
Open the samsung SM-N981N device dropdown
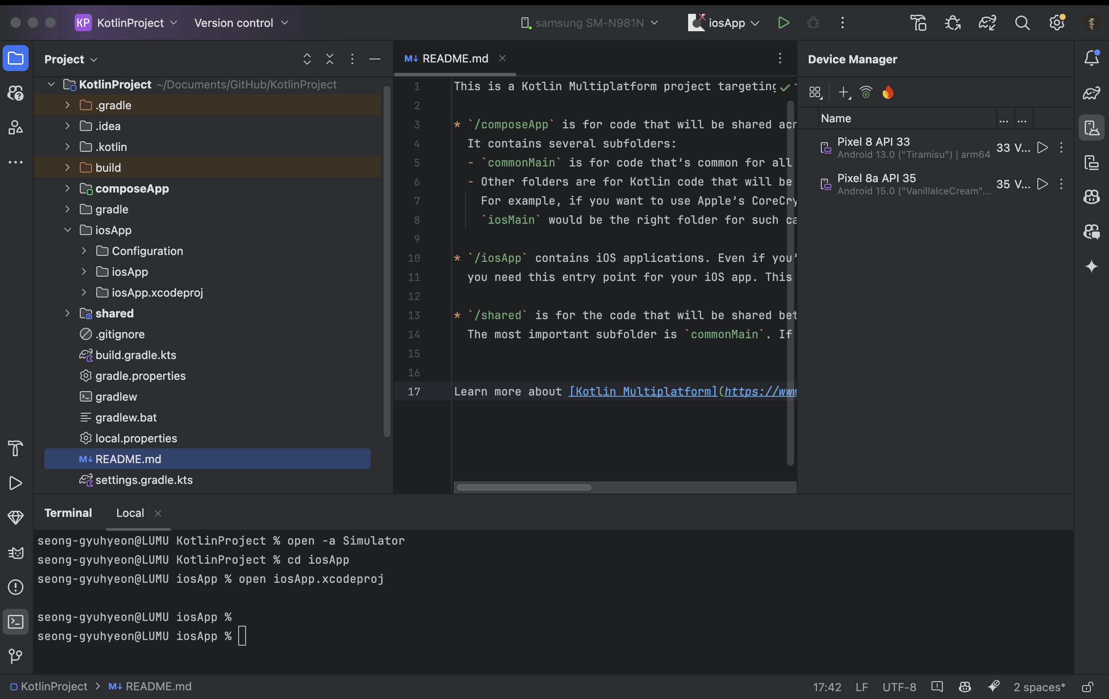[x=590, y=23]
